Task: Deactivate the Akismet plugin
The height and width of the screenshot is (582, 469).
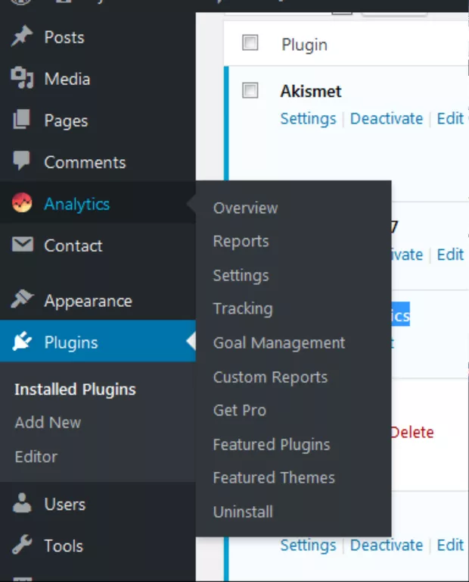Action: click(387, 119)
